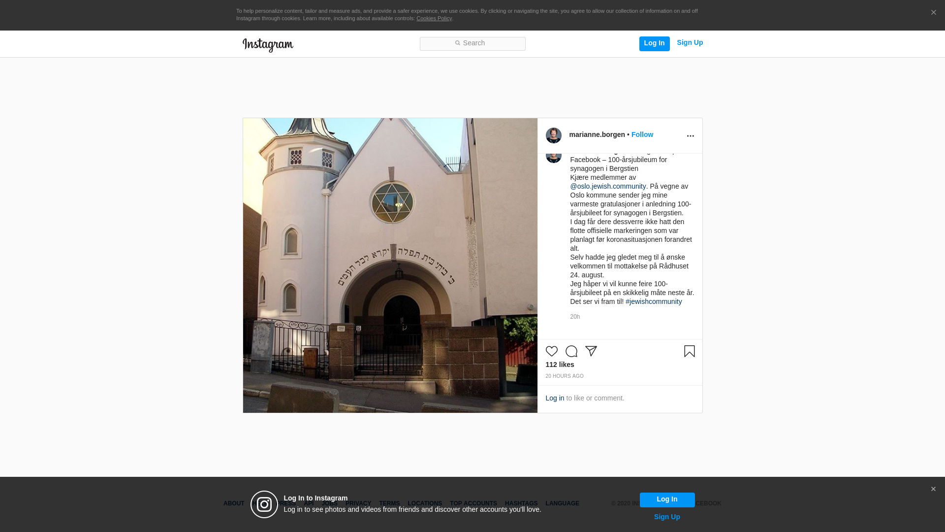945x532 pixels.
Task: Open the ABOUT footer link
Action: [x=234, y=504]
